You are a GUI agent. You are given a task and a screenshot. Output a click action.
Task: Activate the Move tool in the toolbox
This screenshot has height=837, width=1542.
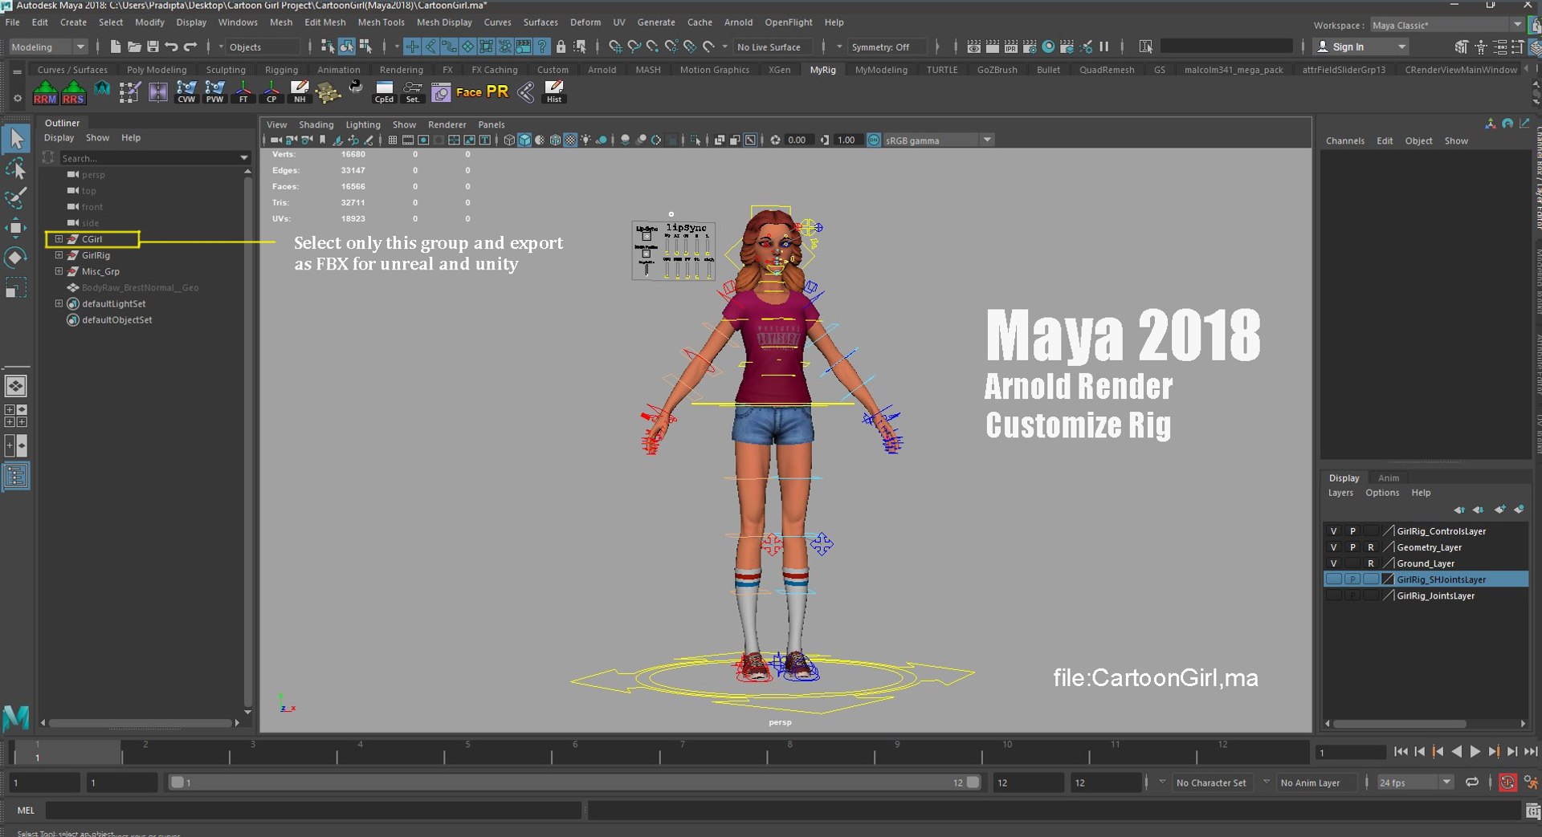(16, 228)
